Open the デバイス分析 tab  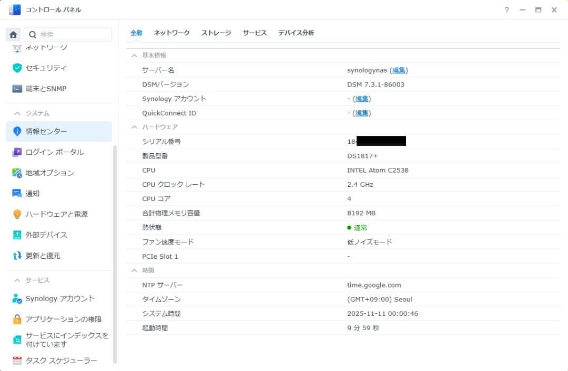296,33
